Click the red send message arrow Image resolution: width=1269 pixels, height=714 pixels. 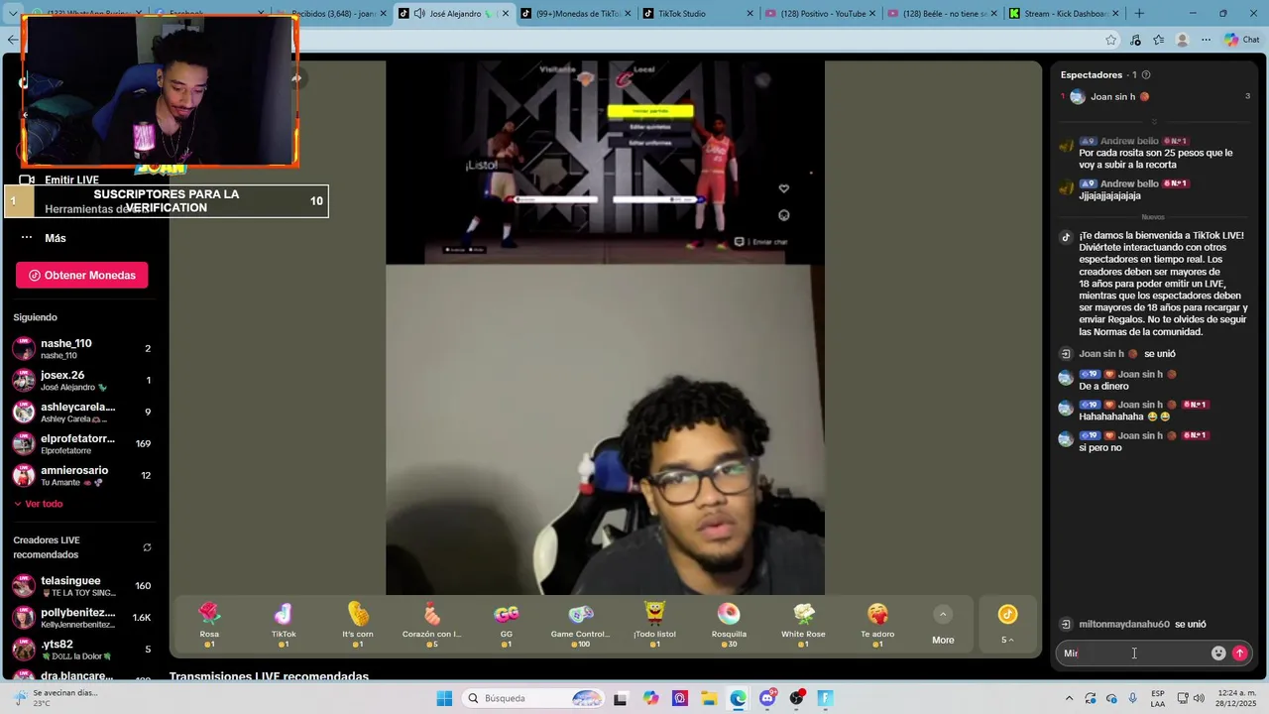click(1239, 653)
